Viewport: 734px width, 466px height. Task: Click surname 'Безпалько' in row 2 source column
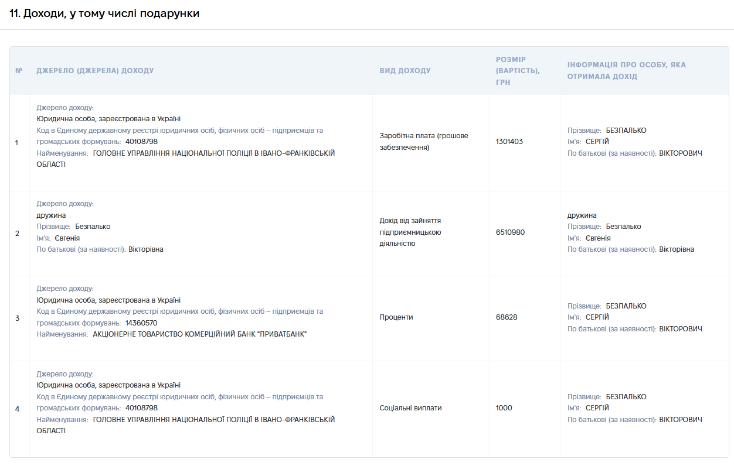(93, 227)
